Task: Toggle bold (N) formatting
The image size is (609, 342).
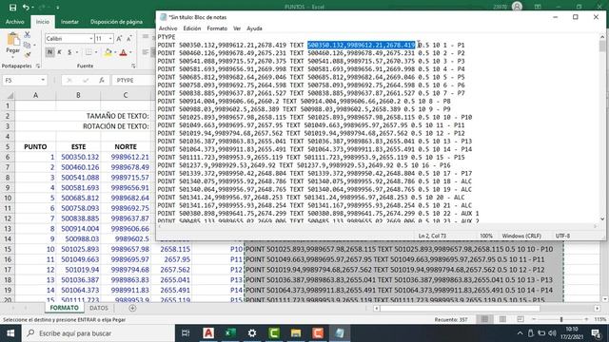Action: 49,52
